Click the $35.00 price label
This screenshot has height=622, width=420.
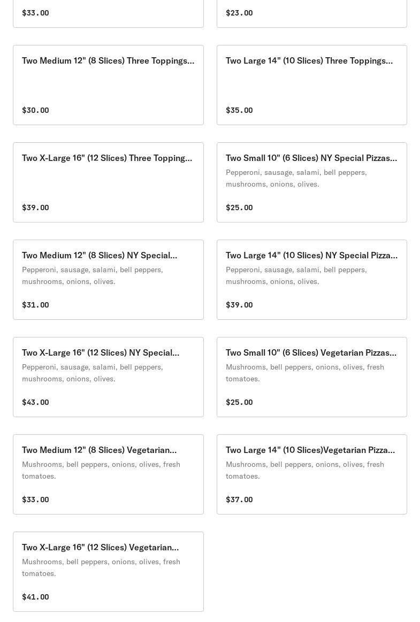239,110
